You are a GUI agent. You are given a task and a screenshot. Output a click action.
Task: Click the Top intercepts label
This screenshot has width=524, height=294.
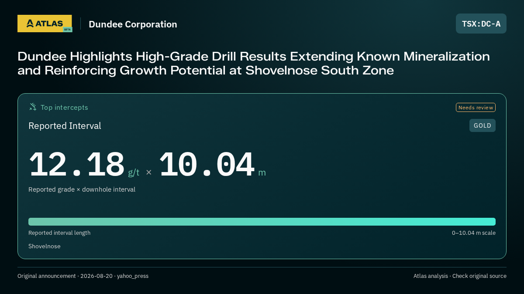point(64,107)
